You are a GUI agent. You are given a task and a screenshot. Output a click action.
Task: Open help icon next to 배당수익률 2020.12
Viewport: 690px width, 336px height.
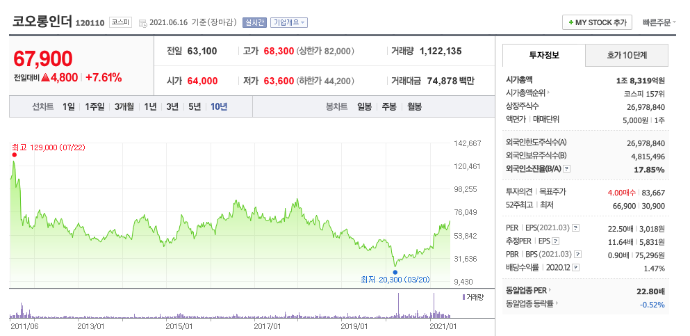(575, 267)
